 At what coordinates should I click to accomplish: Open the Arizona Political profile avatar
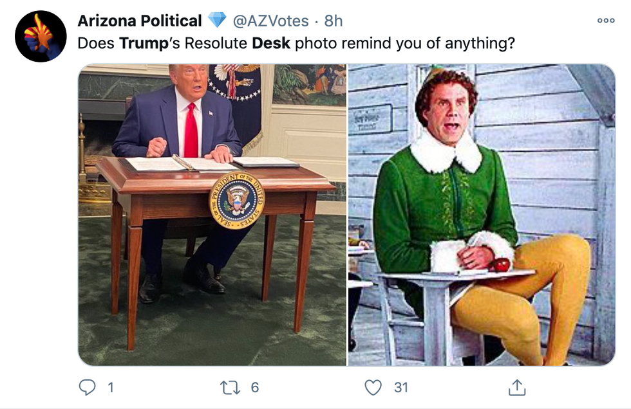pos(41,36)
